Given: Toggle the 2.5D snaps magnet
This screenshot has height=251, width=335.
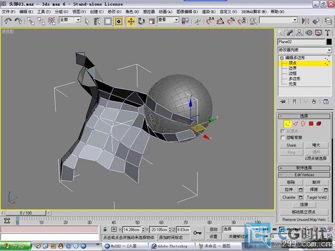Looking at the screenshot, I should 210,21.
